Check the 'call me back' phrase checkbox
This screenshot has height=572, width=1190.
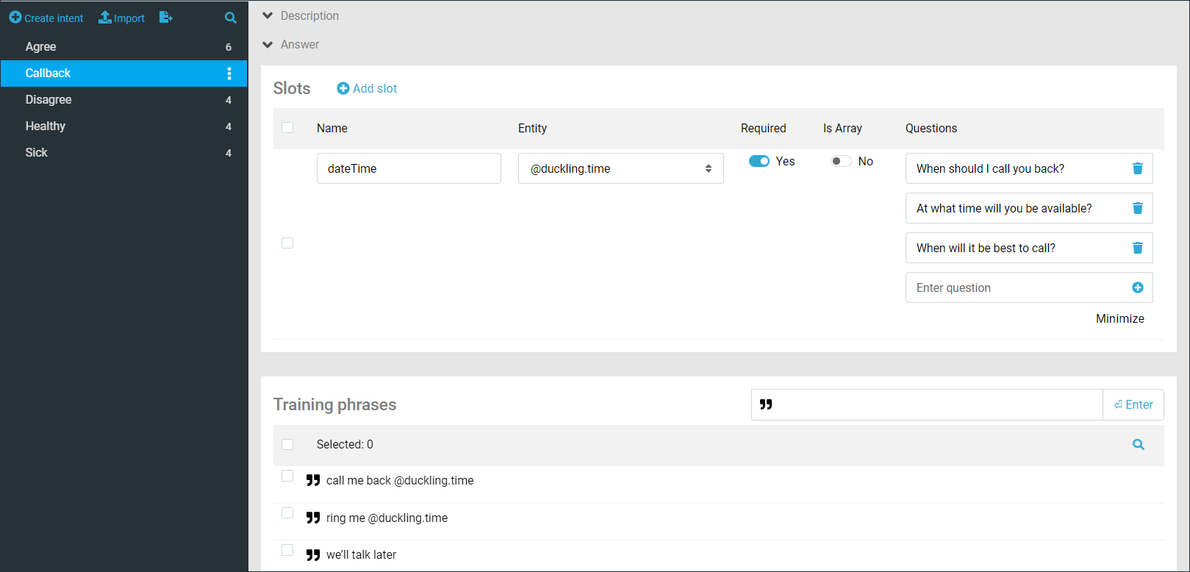pos(287,476)
